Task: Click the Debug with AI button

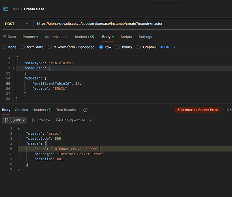Action: (x=70, y=120)
